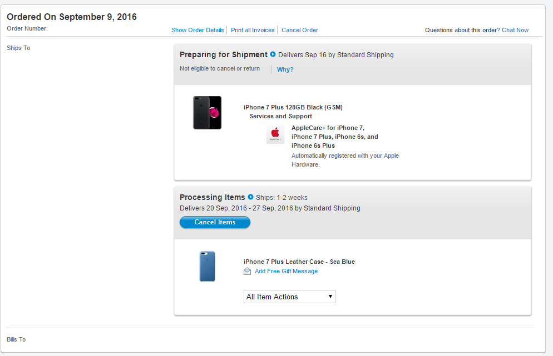Image resolution: width=553 pixels, height=356 pixels.
Task: Open the Sea Blue leather case thumbnail
Action: (208, 266)
